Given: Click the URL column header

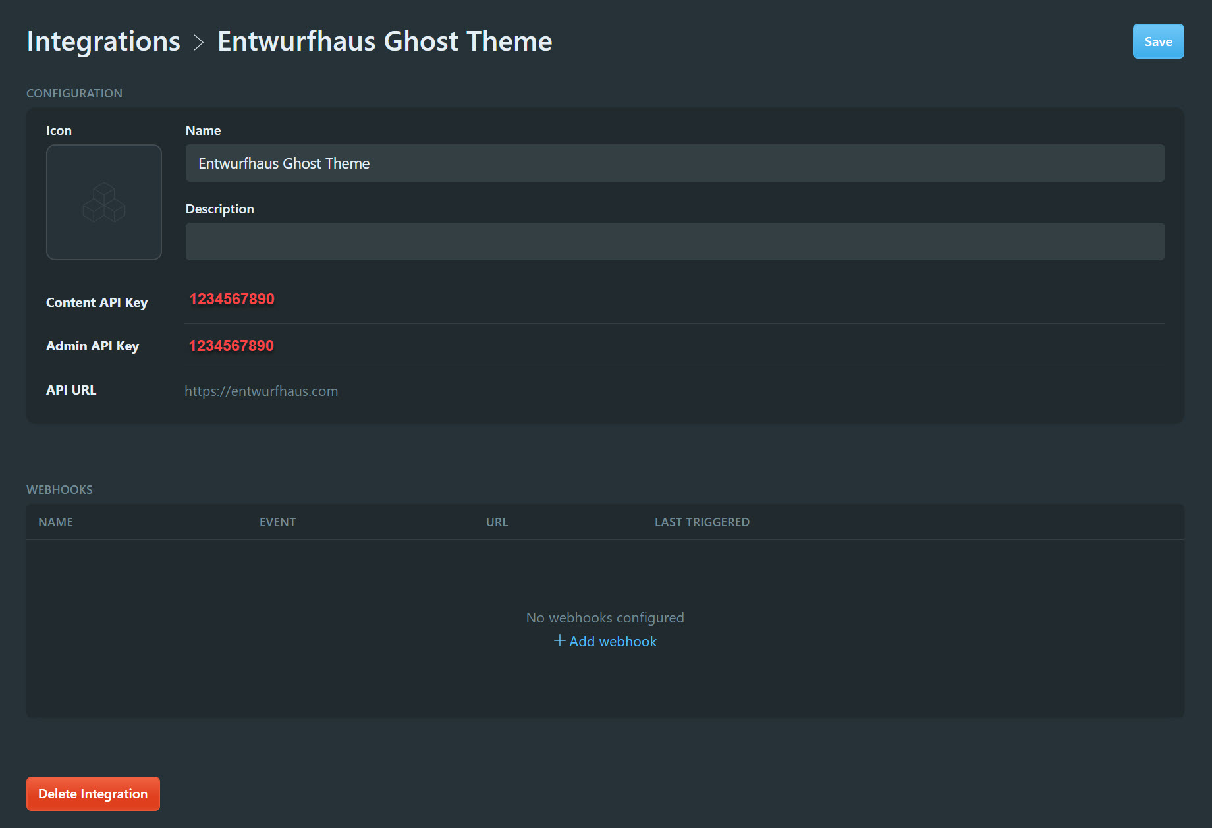Looking at the screenshot, I should pos(497,522).
